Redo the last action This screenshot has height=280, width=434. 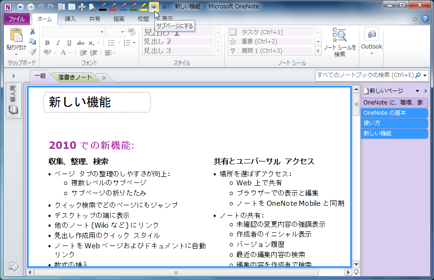click(51, 7)
